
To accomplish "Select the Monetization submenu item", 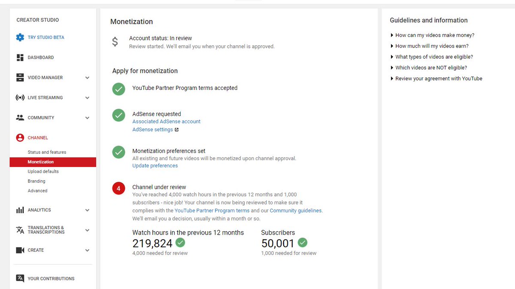I will coord(53,162).
